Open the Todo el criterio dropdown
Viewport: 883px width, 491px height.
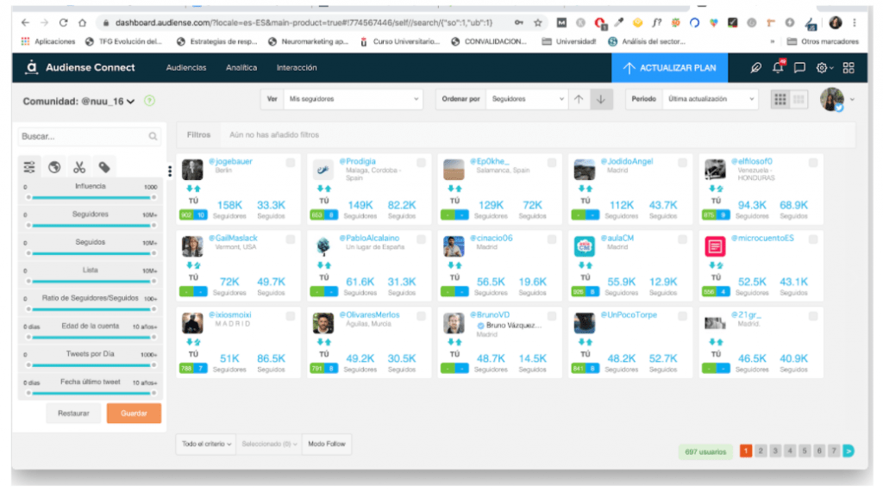coord(206,444)
